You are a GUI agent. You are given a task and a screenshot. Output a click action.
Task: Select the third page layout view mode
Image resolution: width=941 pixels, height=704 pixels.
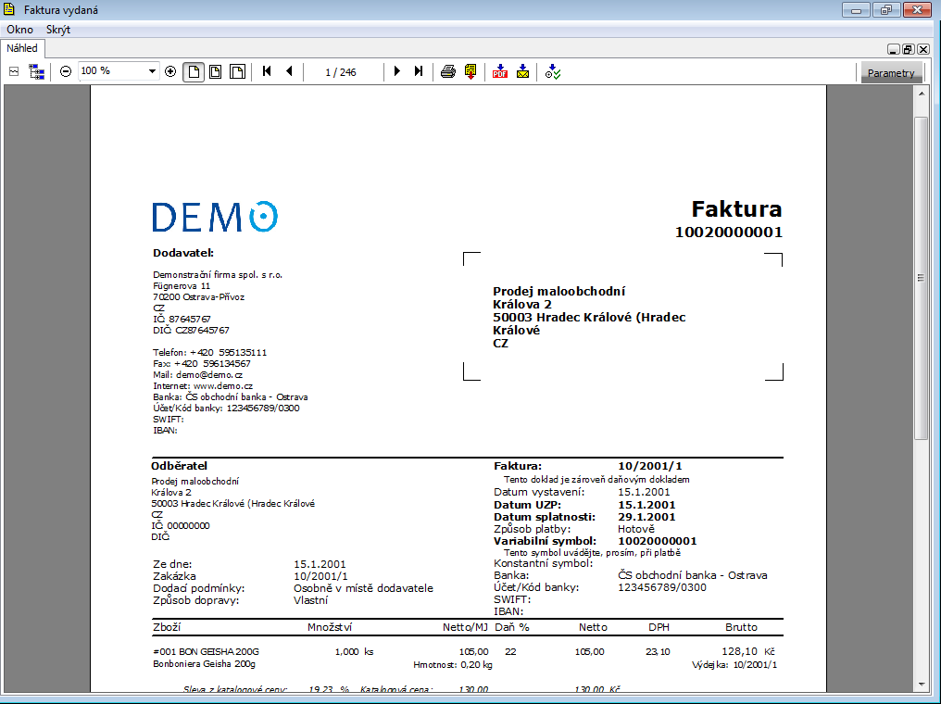click(x=238, y=72)
